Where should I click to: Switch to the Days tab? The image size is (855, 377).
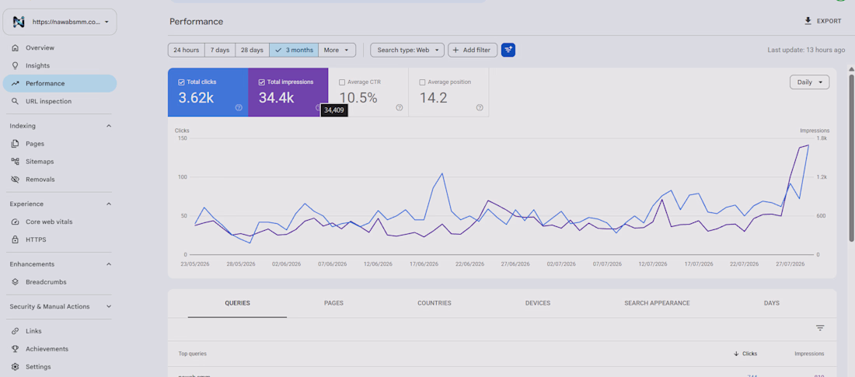[x=772, y=303]
